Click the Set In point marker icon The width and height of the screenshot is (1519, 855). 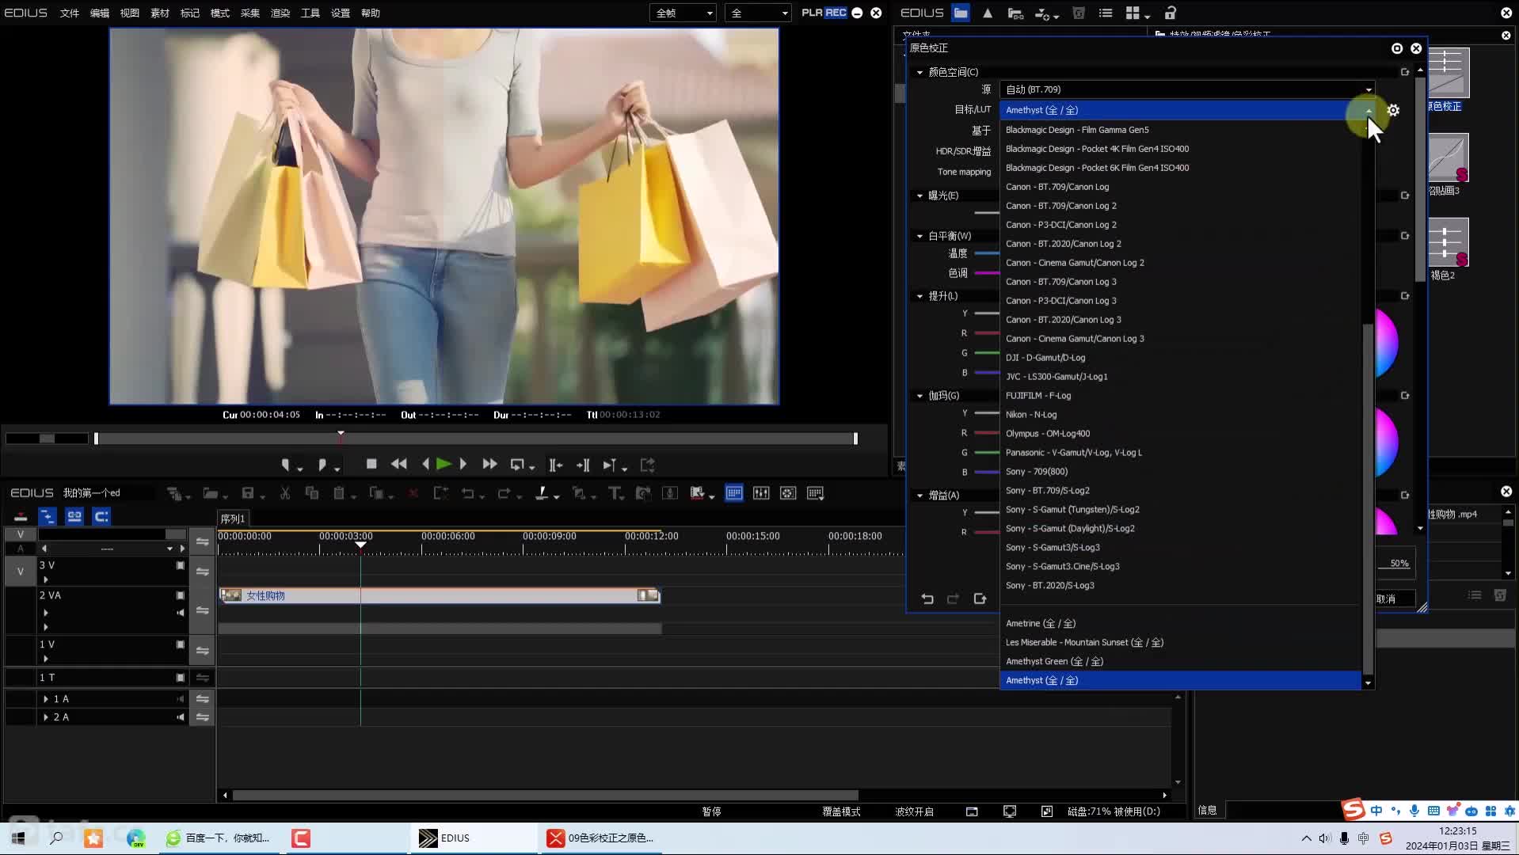(x=286, y=465)
